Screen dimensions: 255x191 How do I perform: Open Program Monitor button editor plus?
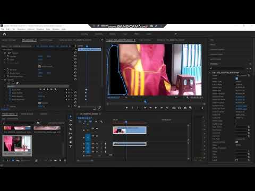click(x=202, y=108)
